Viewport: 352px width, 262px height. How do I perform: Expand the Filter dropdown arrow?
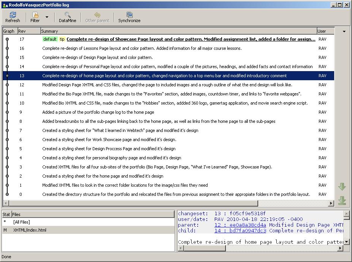tap(47, 17)
